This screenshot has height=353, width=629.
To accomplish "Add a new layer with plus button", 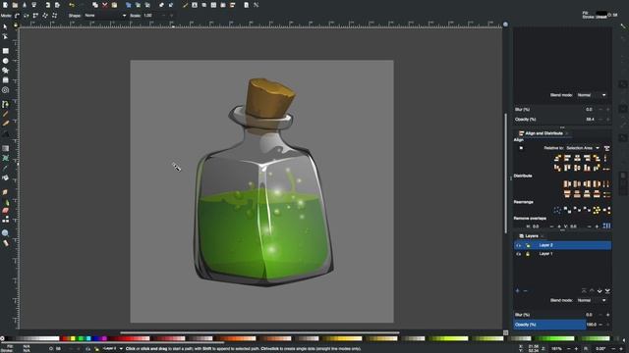I will 518,291.
